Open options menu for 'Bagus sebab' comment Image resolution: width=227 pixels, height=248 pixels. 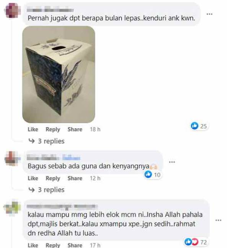pyautogui.click(x=172, y=162)
